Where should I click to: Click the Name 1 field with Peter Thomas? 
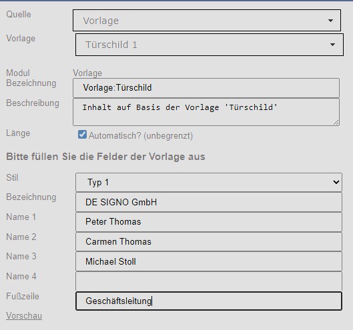point(209,222)
